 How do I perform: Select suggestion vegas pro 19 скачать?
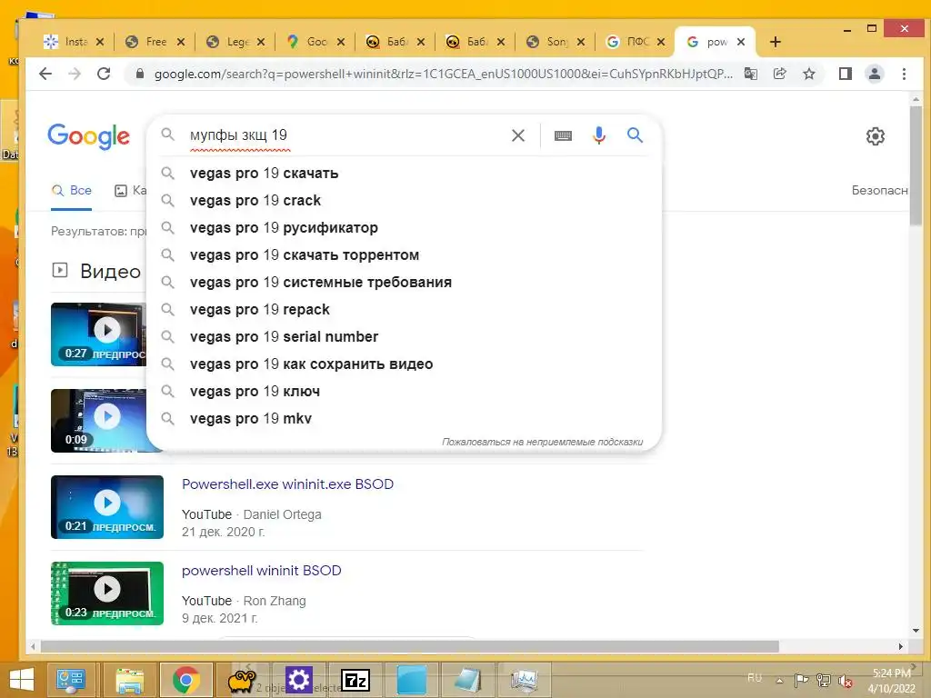[404, 174]
